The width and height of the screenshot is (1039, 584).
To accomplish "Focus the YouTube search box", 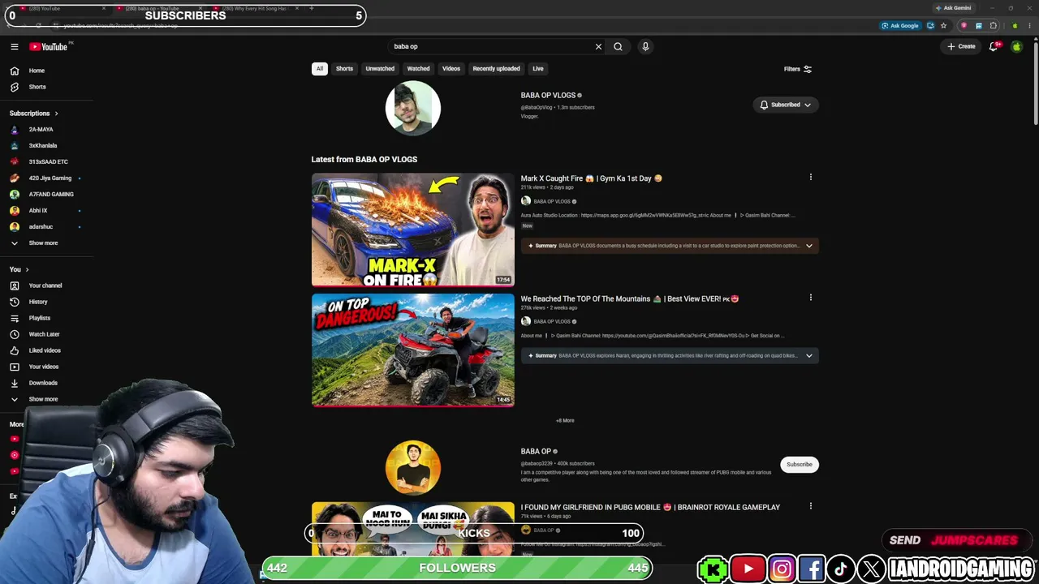I will (x=491, y=46).
